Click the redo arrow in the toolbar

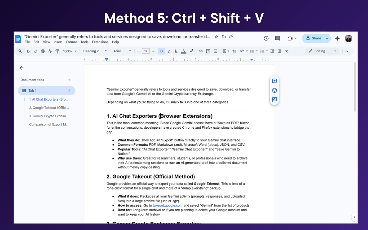35,51
